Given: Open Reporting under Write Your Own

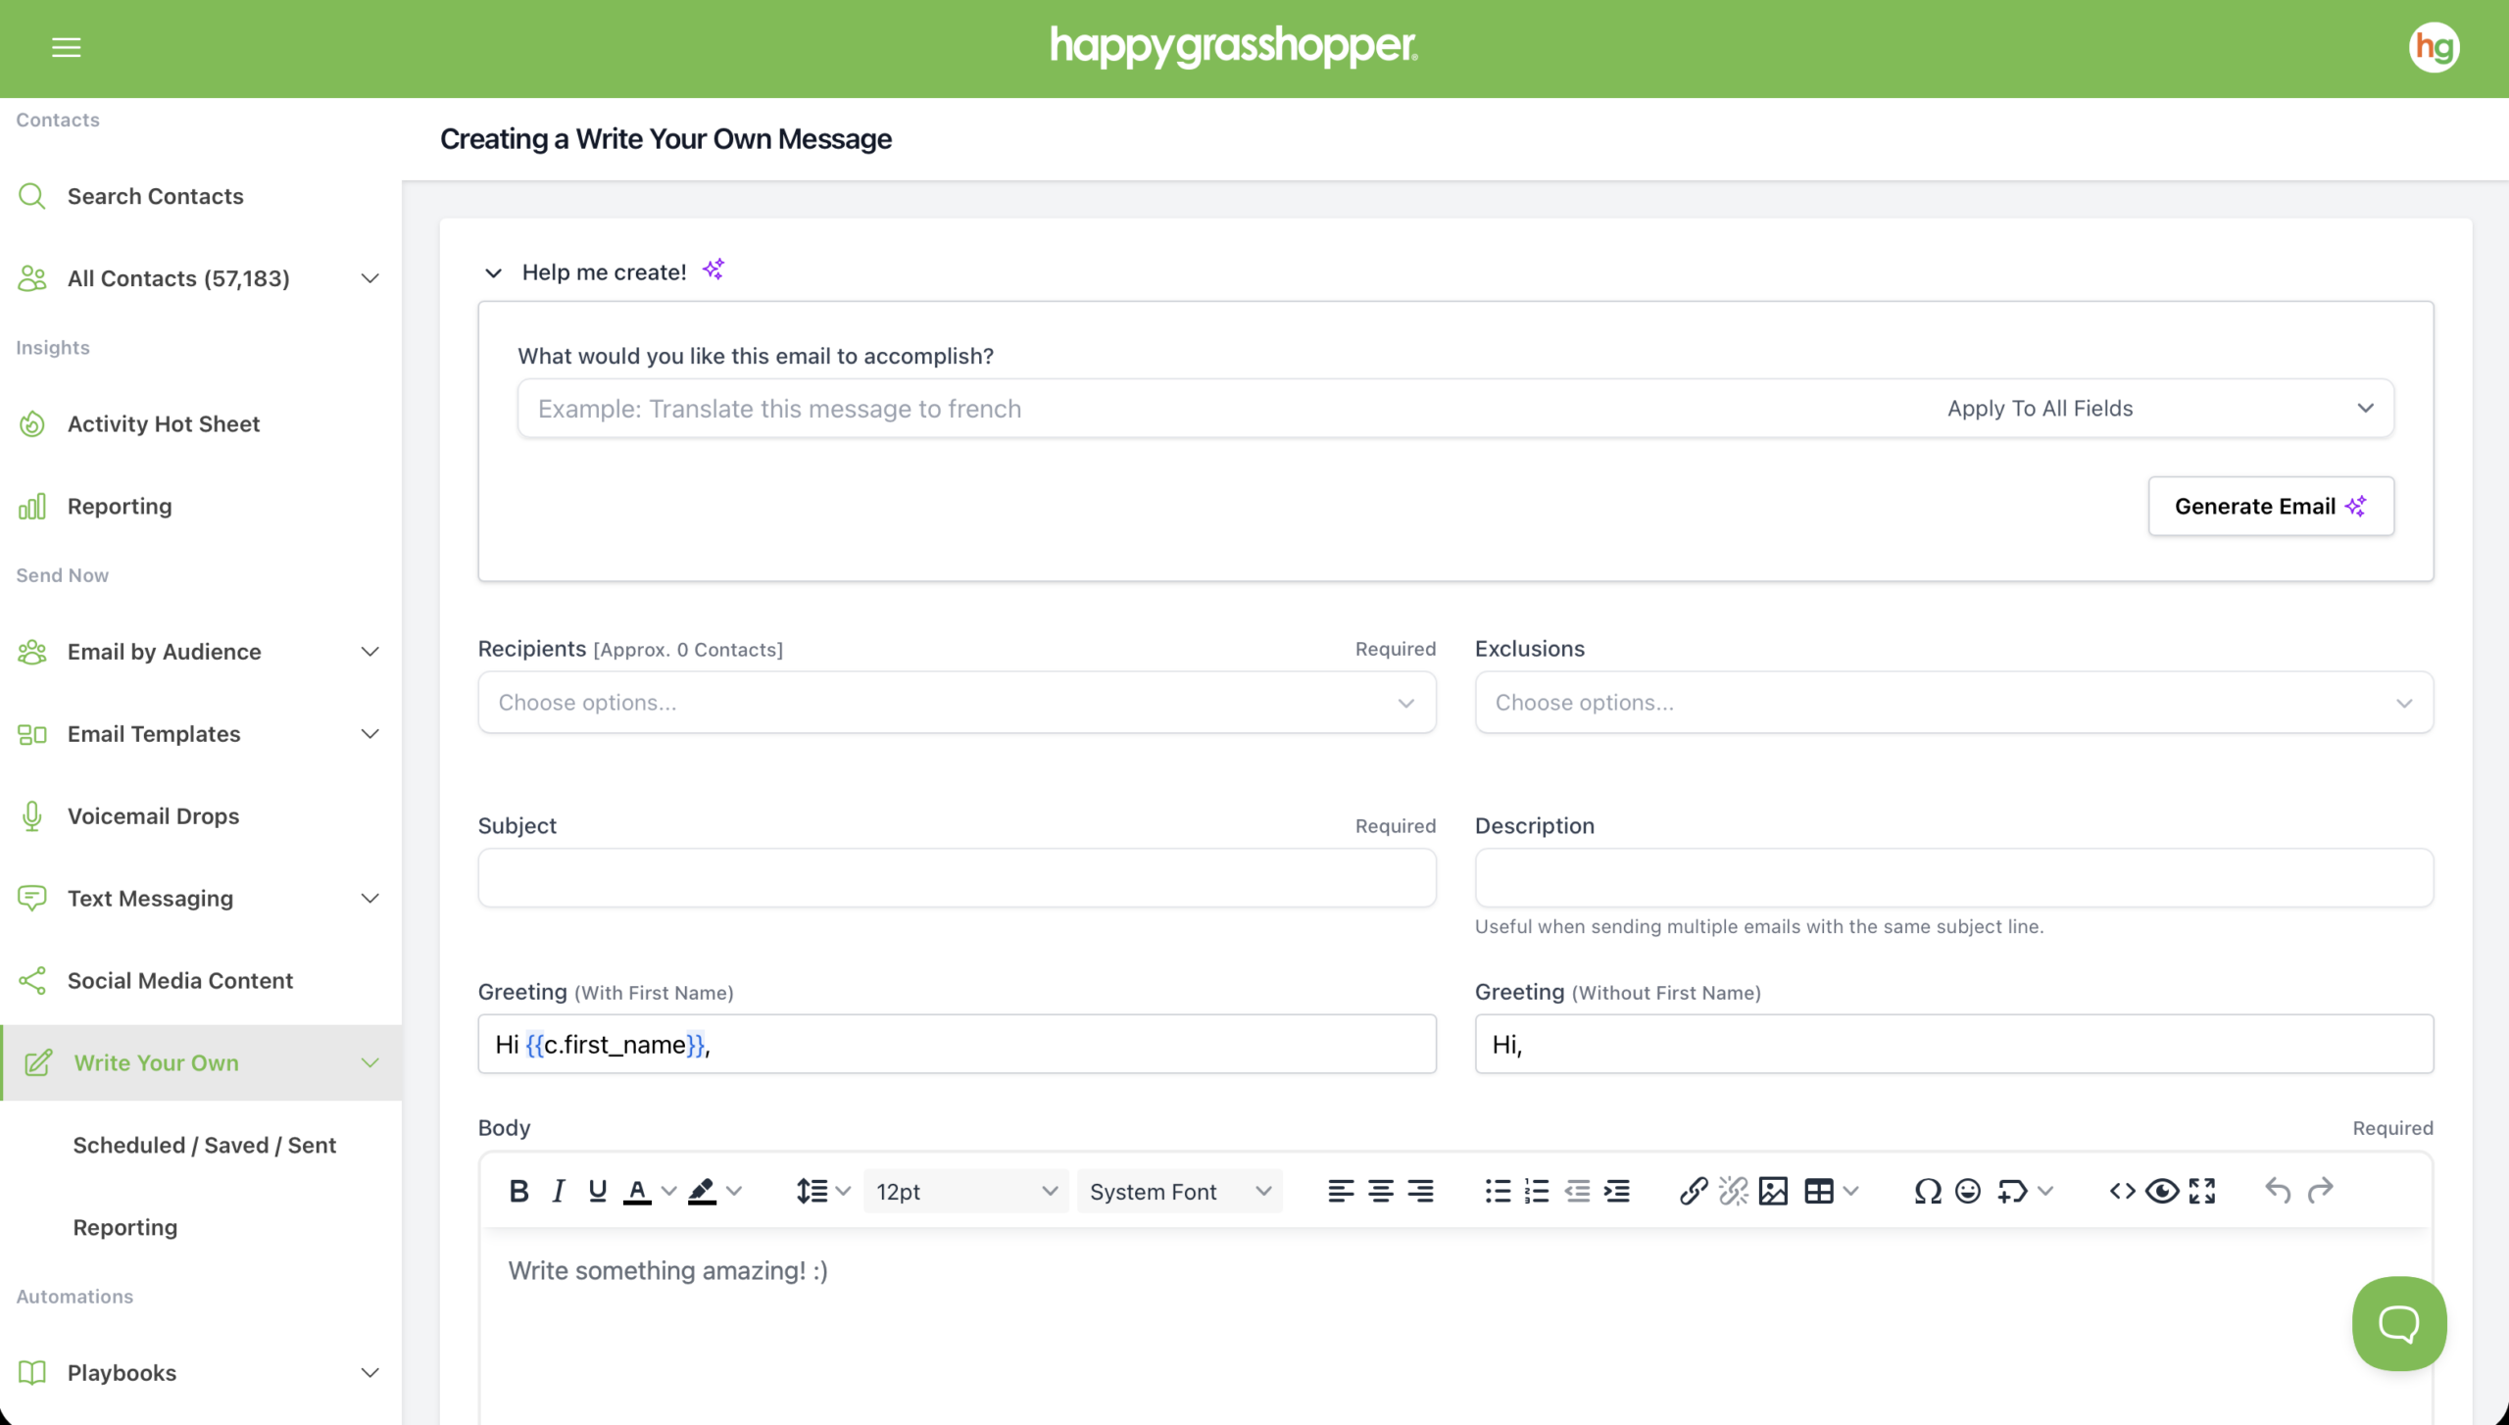Looking at the screenshot, I should coord(125,1228).
